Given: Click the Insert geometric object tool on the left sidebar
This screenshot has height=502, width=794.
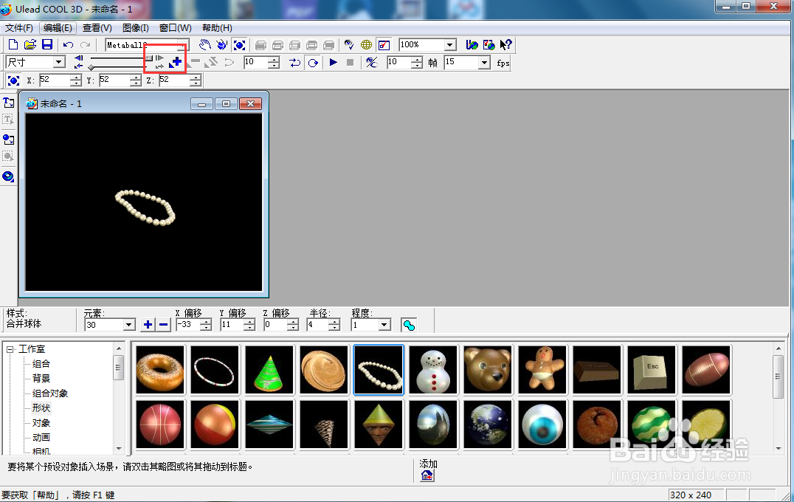Looking at the screenshot, I should coord(8,176).
